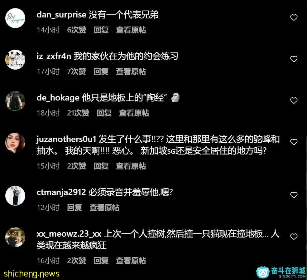Reply (回复) to dan_surprise's comment
This screenshot has height=280, width=307.
tap(101, 30)
